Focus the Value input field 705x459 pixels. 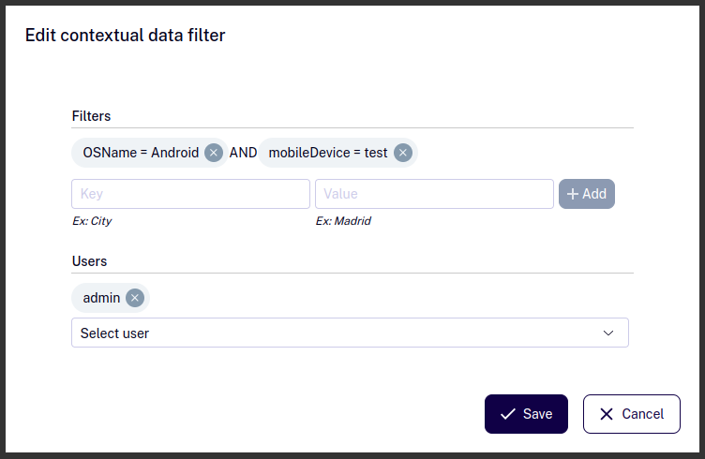pos(434,194)
